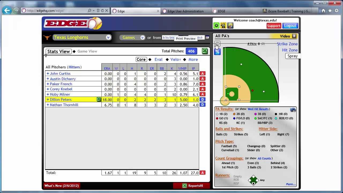Select the Velo+ stats tab
Image resolution: width=343 pixels, height=193 pixels.
pyautogui.click(x=176, y=60)
